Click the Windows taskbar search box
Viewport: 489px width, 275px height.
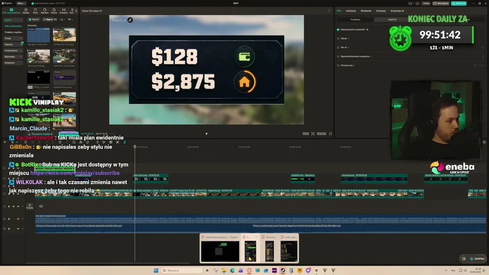182,270
